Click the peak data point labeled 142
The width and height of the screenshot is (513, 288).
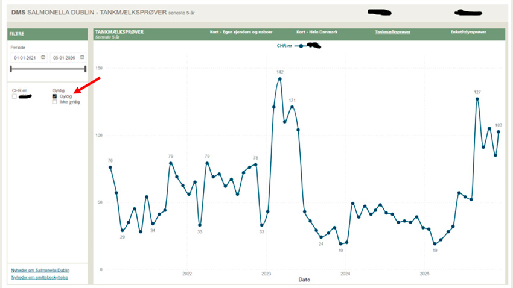pyautogui.click(x=280, y=79)
